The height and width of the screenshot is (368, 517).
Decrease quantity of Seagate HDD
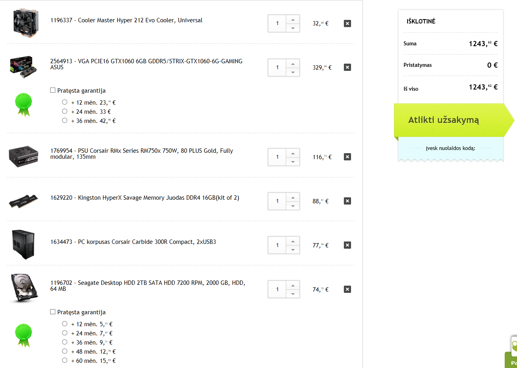click(x=293, y=294)
